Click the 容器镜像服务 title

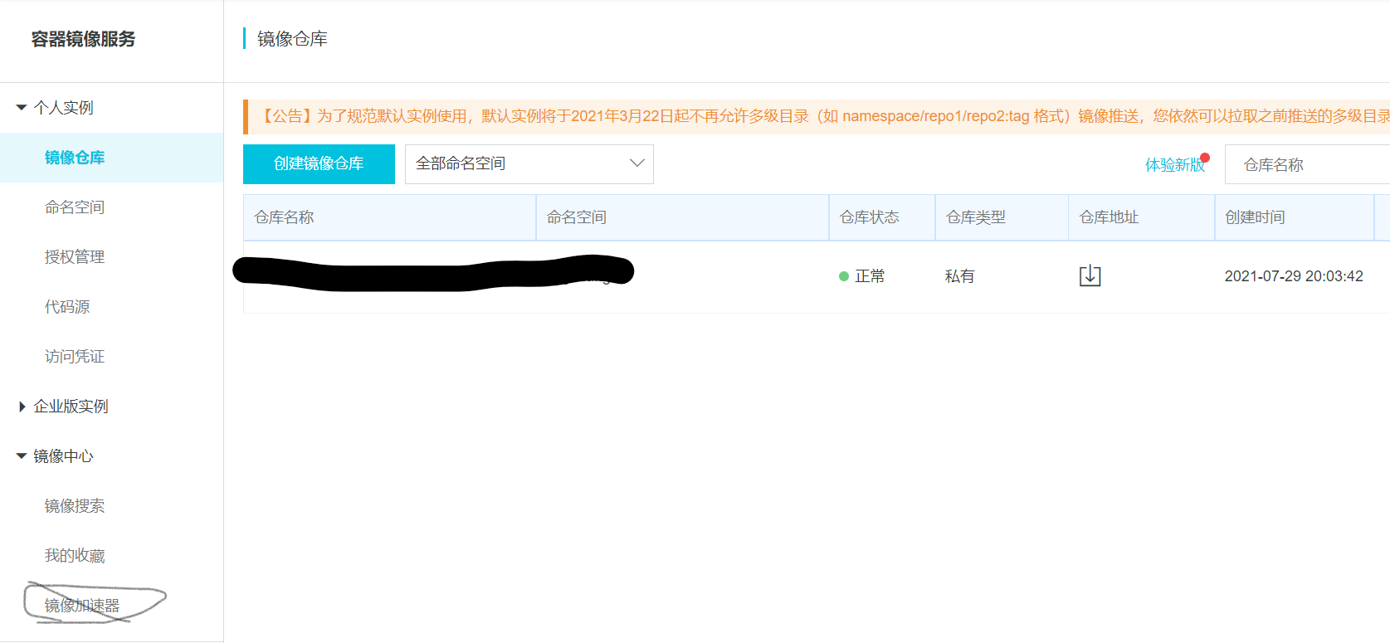click(83, 39)
